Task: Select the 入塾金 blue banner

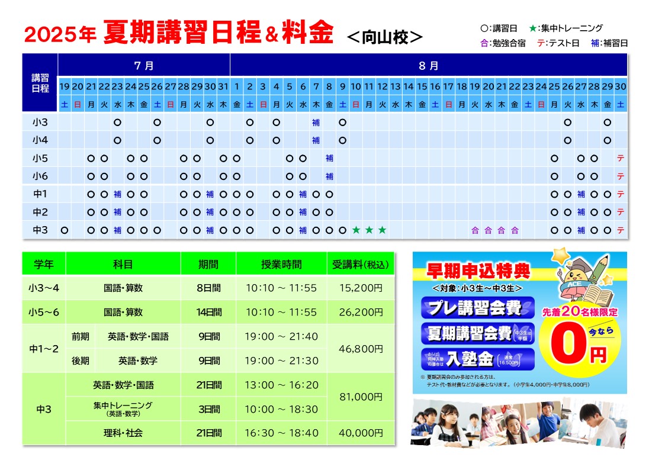Action: tap(478, 359)
